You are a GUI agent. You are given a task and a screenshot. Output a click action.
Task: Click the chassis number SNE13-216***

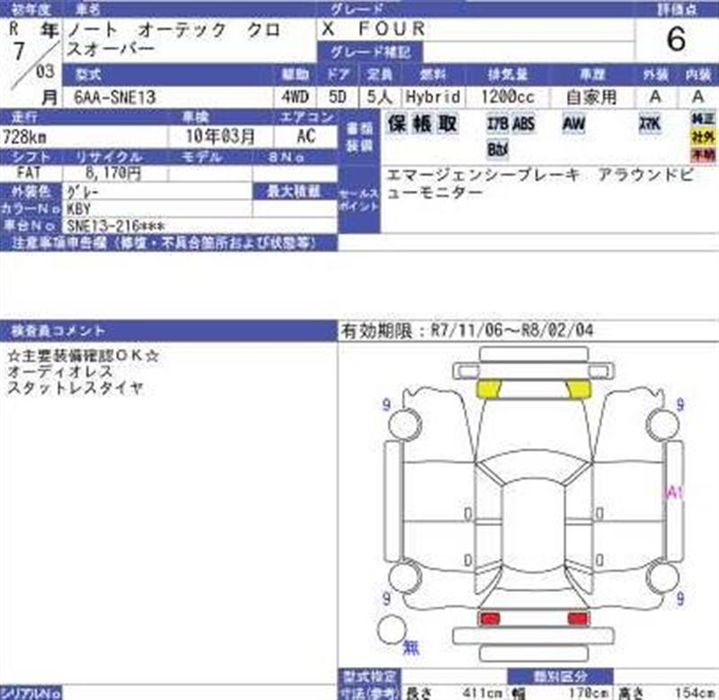pyautogui.click(x=116, y=226)
